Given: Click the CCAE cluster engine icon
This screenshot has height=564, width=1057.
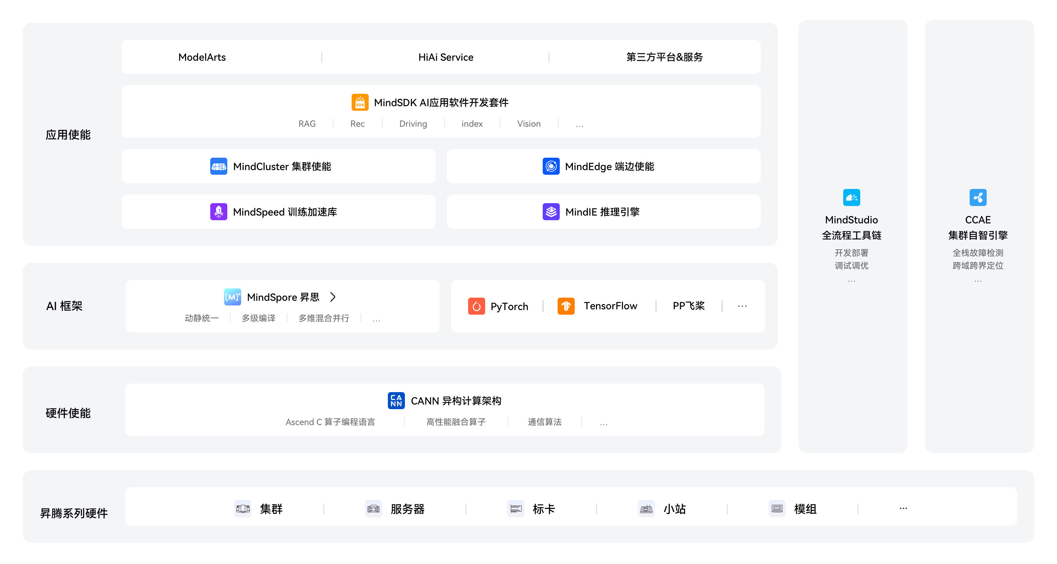Looking at the screenshot, I should pyautogui.click(x=978, y=197).
